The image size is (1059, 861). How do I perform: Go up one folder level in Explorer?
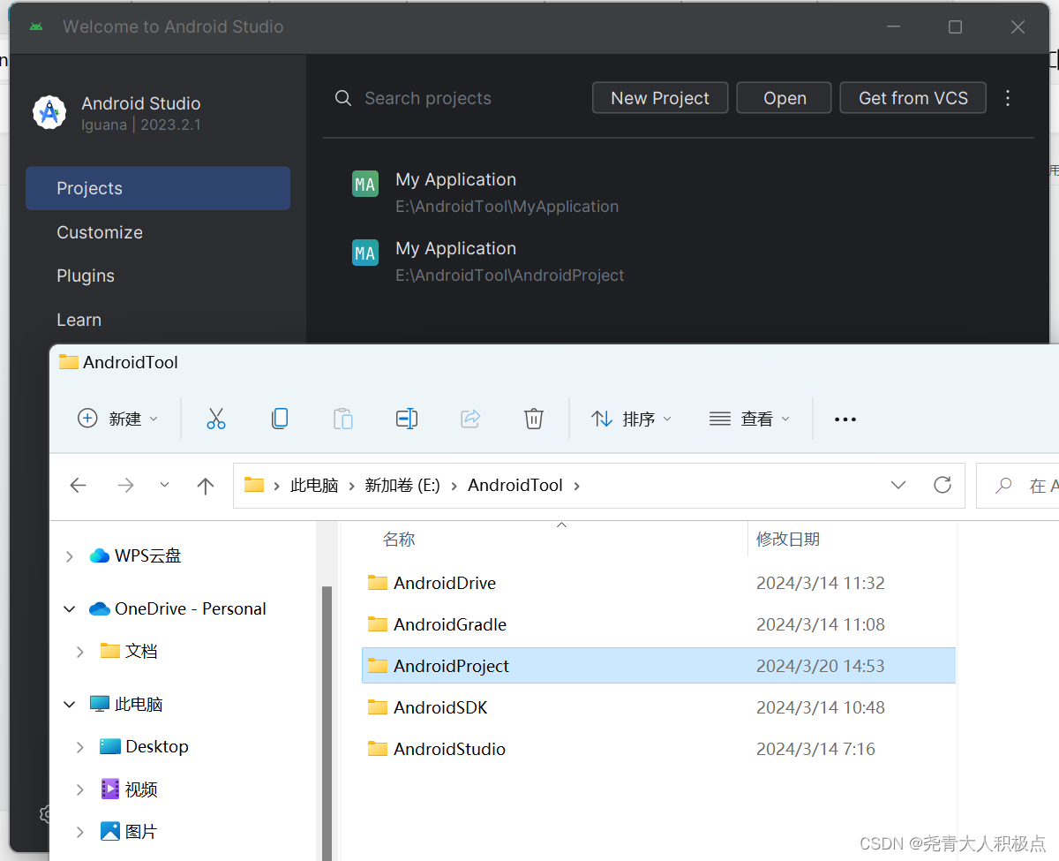click(206, 485)
